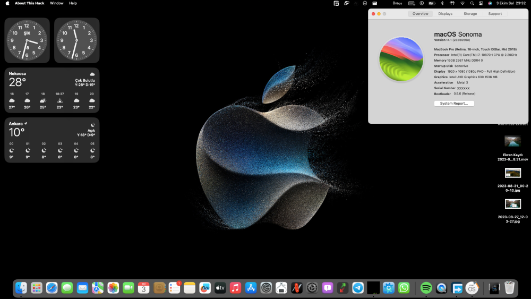This screenshot has height=299, width=531.
Task: Open Control Center in menu bar
Action: 481,3
